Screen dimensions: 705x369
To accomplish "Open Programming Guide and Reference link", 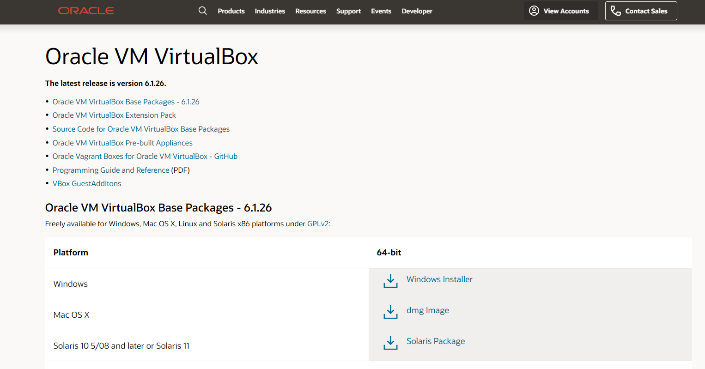I will 111,170.
